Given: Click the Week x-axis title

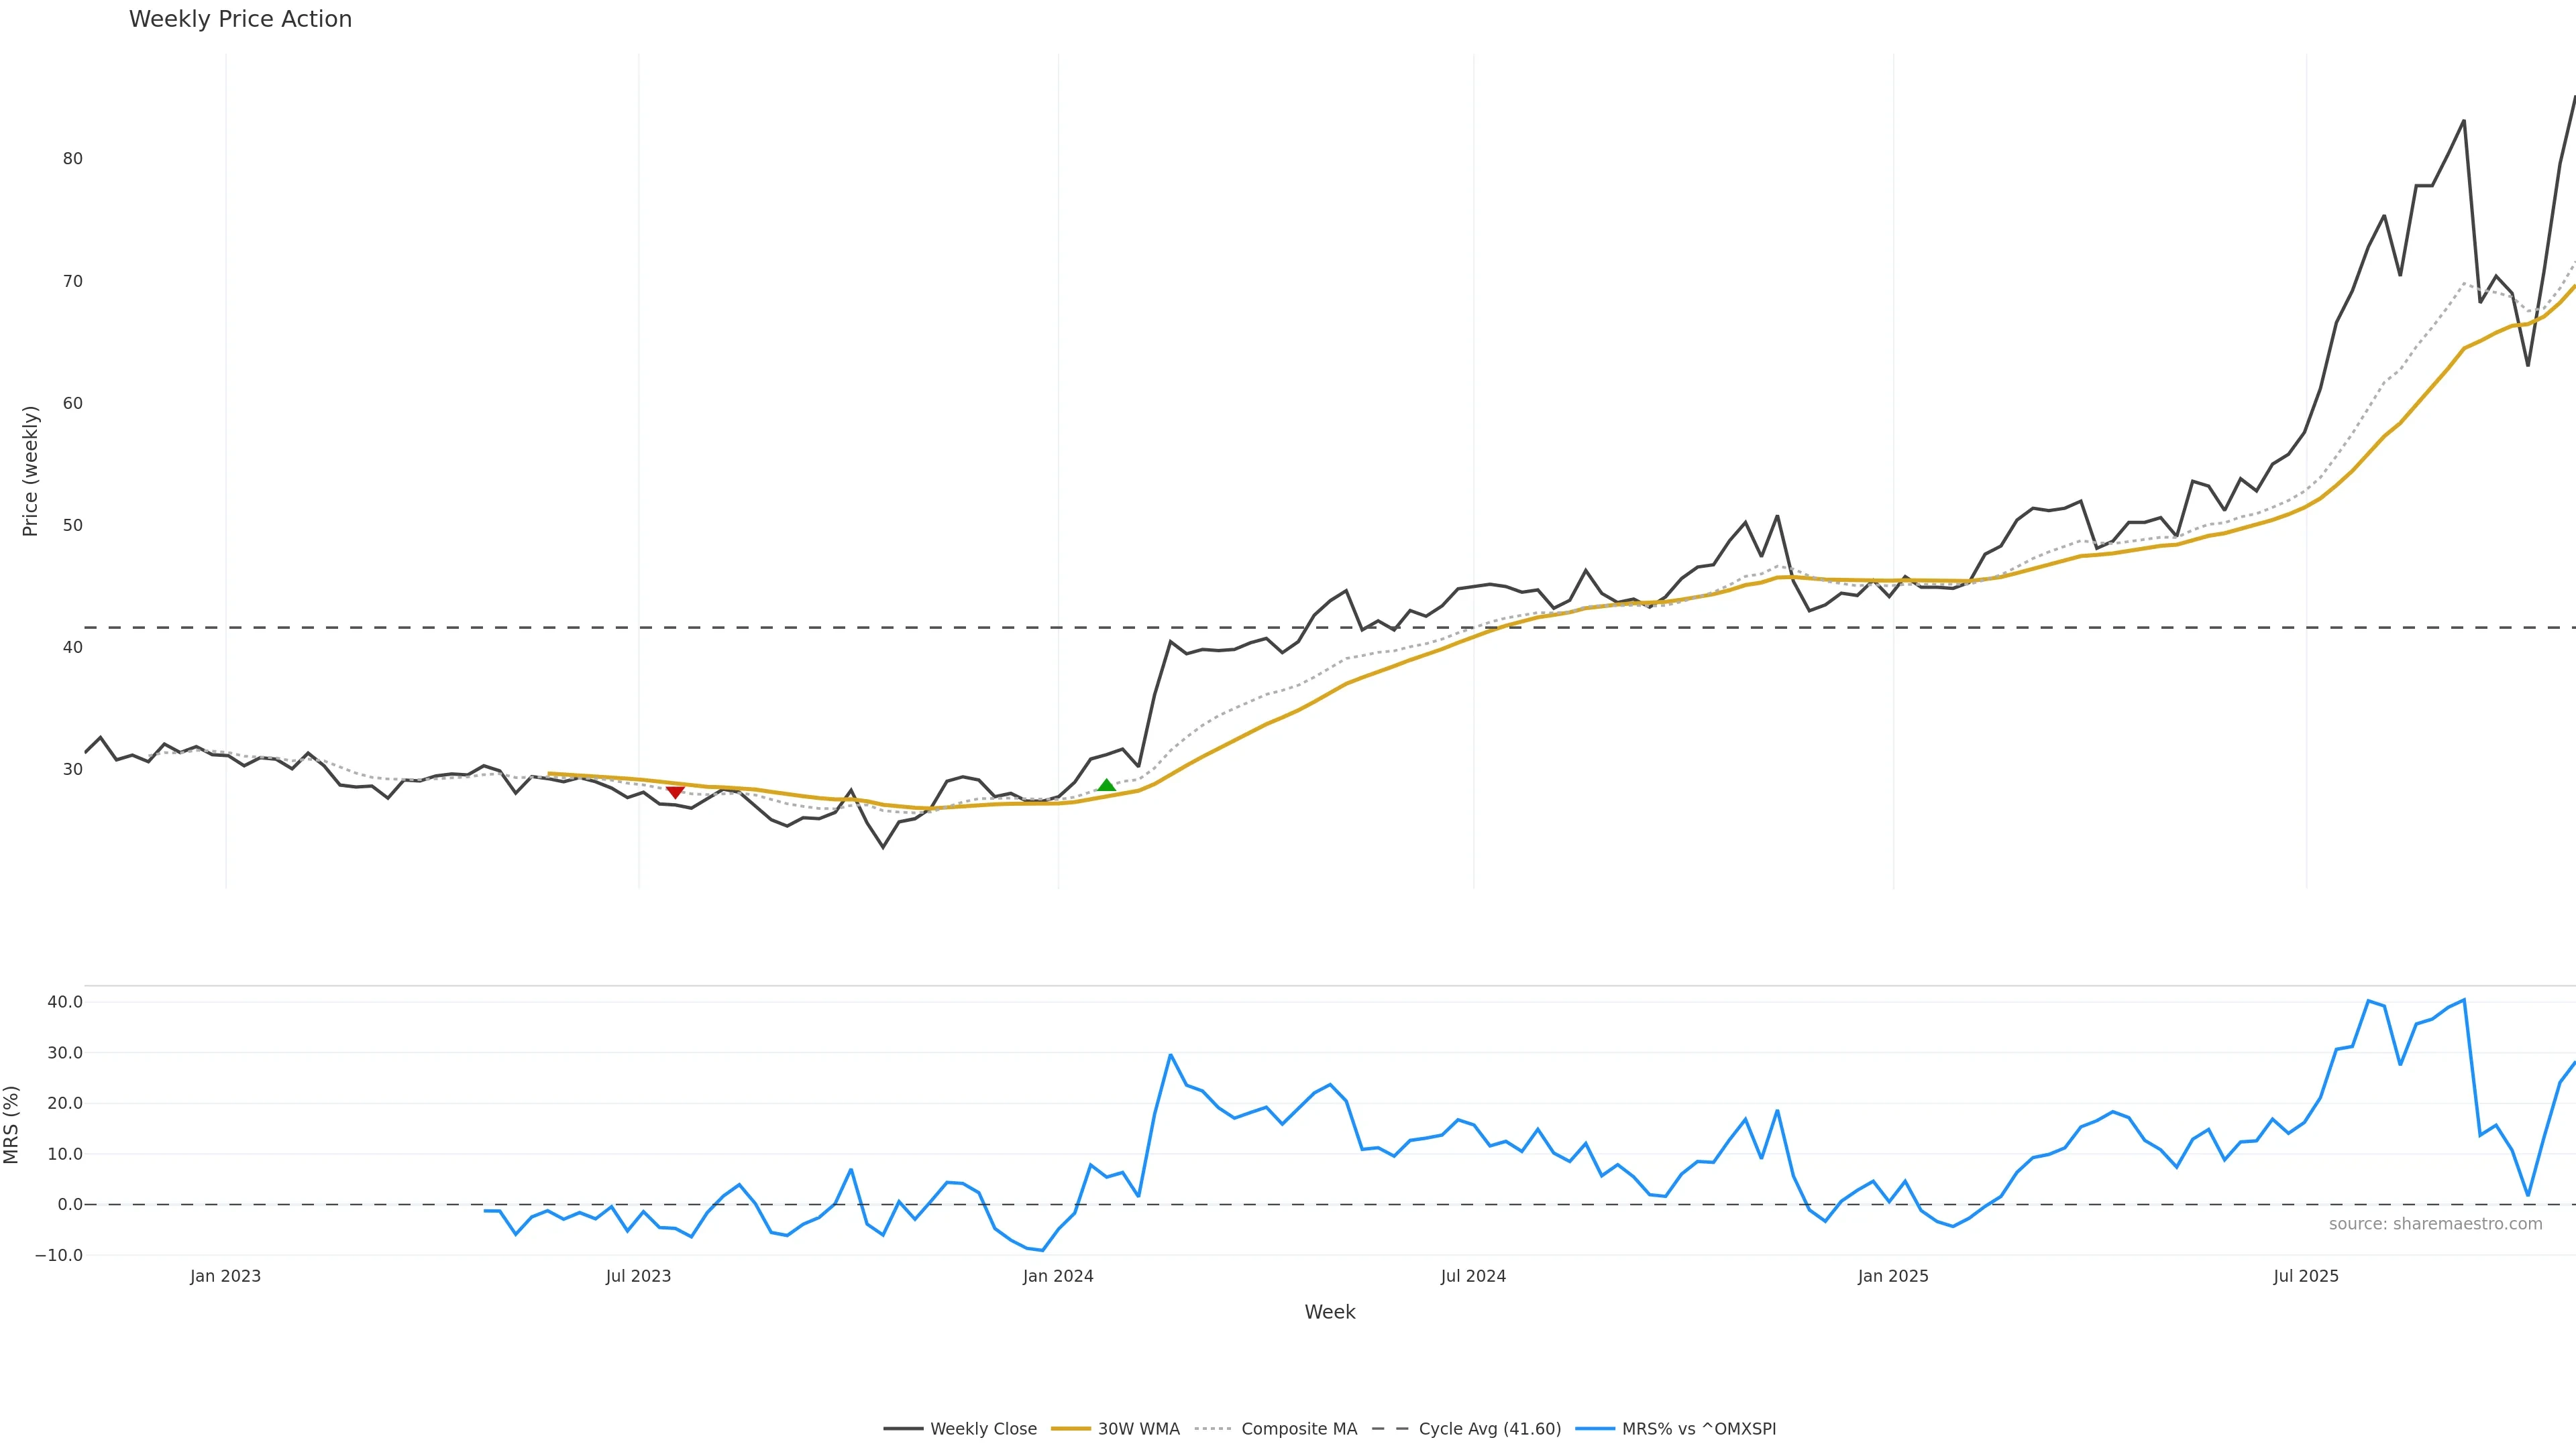Looking at the screenshot, I should 1329,1312.
